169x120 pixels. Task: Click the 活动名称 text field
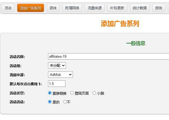pyautogui.click(x=108, y=56)
